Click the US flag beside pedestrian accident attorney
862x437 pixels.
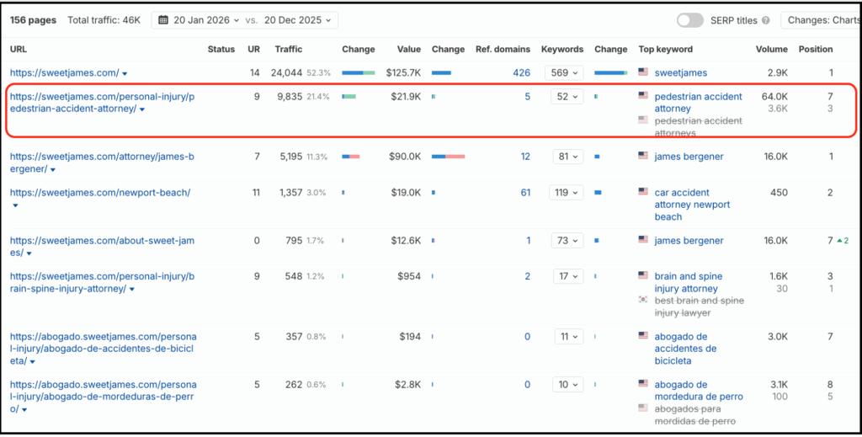(x=643, y=95)
